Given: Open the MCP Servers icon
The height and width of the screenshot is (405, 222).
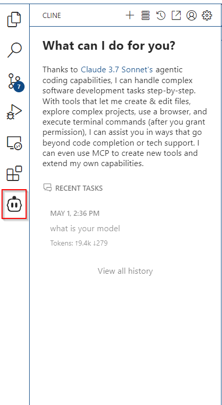Looking at the screenshot, I should point(145,15).
